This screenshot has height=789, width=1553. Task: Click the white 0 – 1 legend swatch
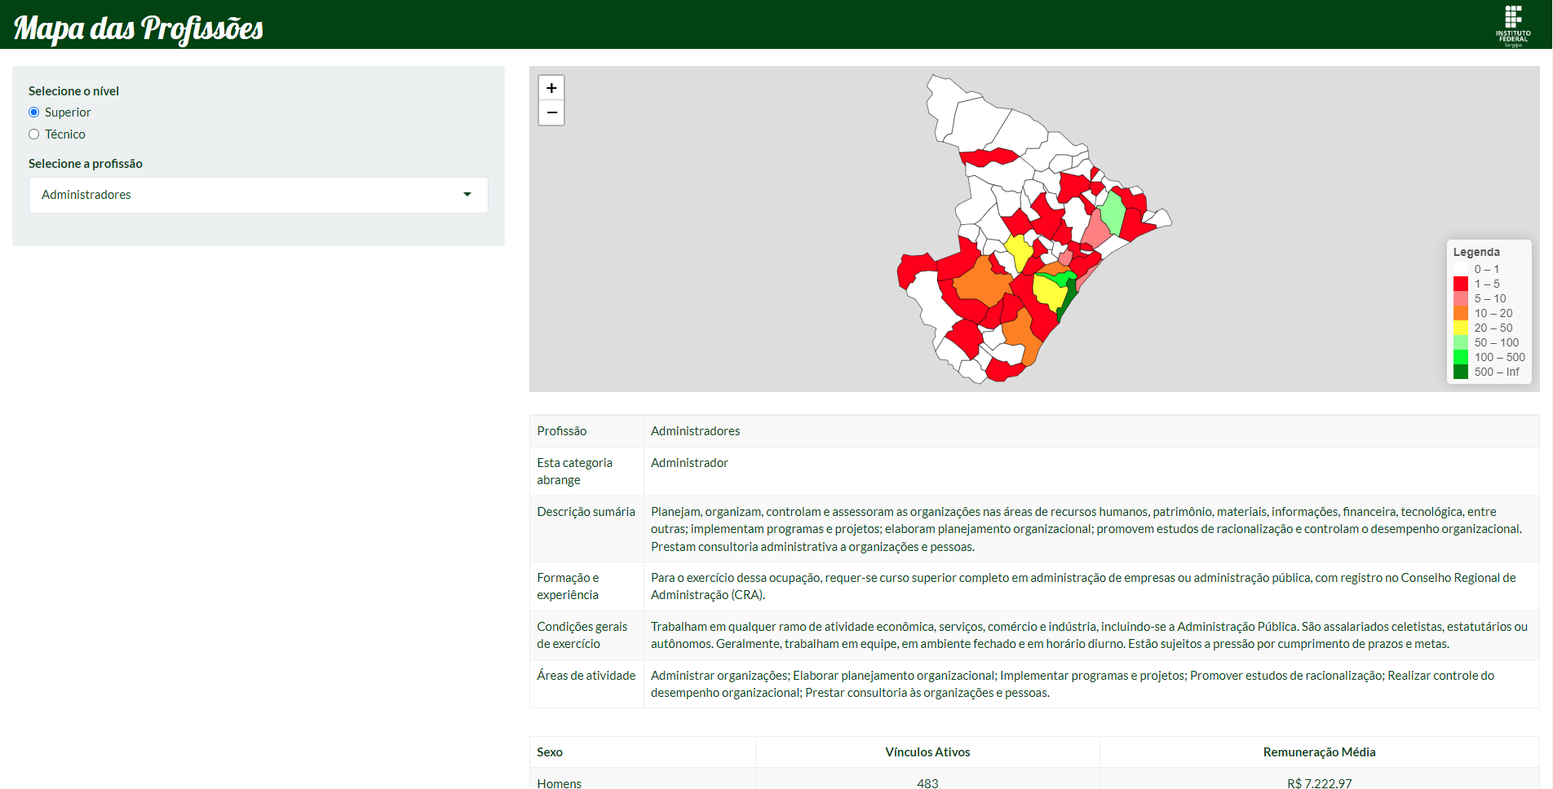coord(1461,269)
